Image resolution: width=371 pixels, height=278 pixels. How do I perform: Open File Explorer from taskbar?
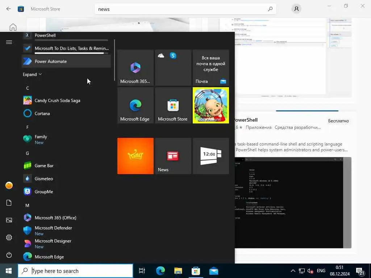coord(178,271)
